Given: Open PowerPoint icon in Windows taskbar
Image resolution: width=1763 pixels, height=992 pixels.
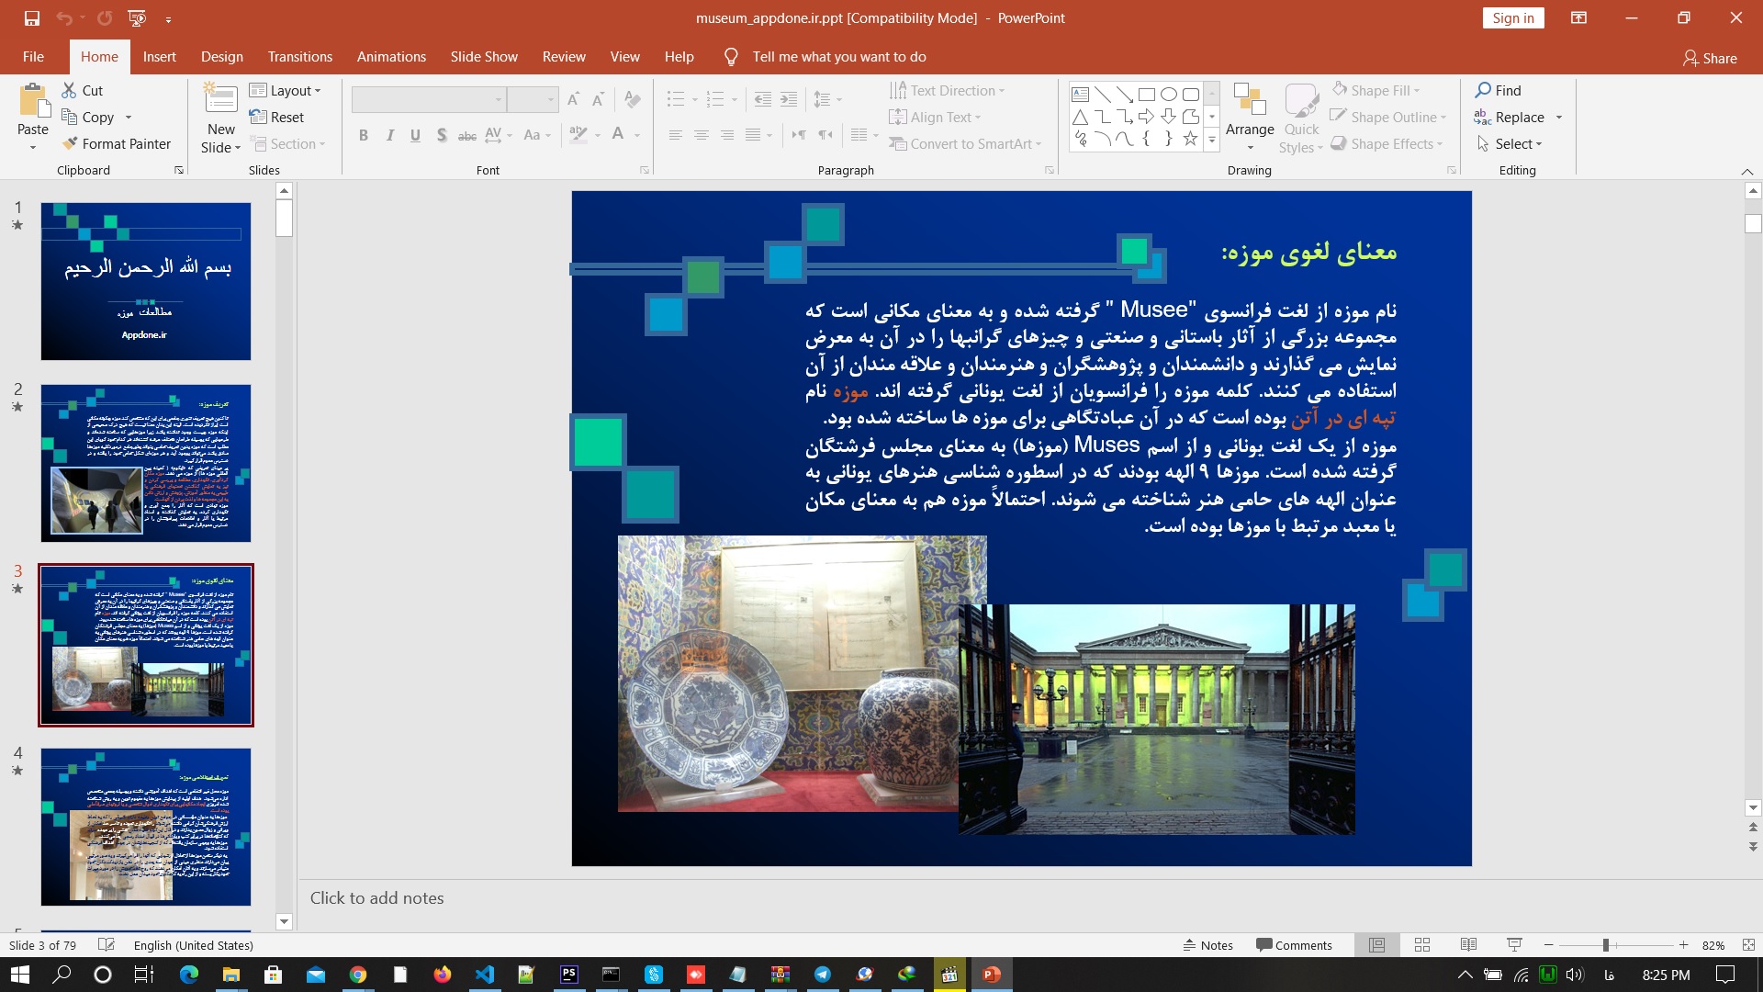Looking at the screenshot, I should pos(992,975).
